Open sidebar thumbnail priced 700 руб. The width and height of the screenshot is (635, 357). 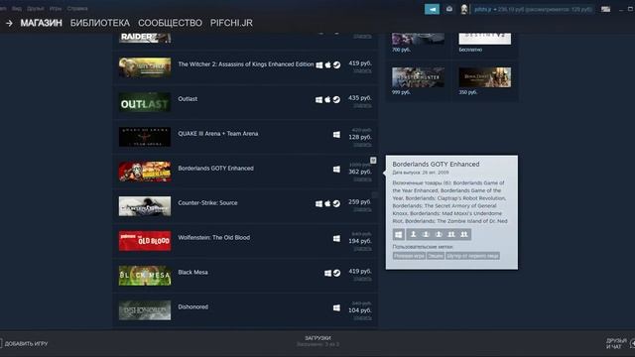pos(418,39)
